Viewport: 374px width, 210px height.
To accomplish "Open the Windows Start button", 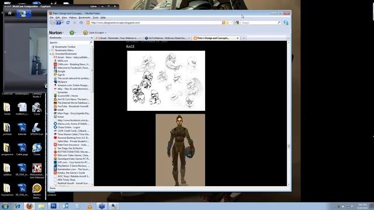I will [5, 206].
